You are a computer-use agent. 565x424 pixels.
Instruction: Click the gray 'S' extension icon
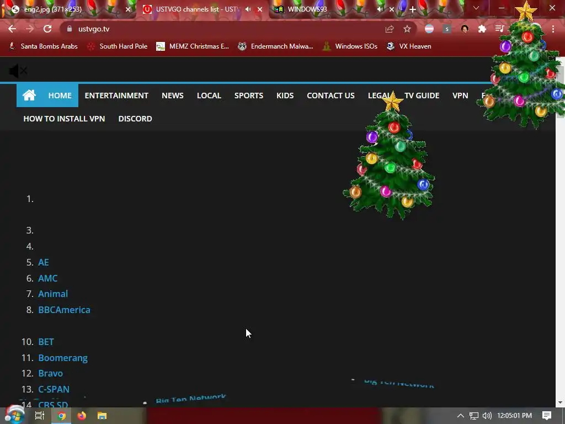[x=447, y=29]
